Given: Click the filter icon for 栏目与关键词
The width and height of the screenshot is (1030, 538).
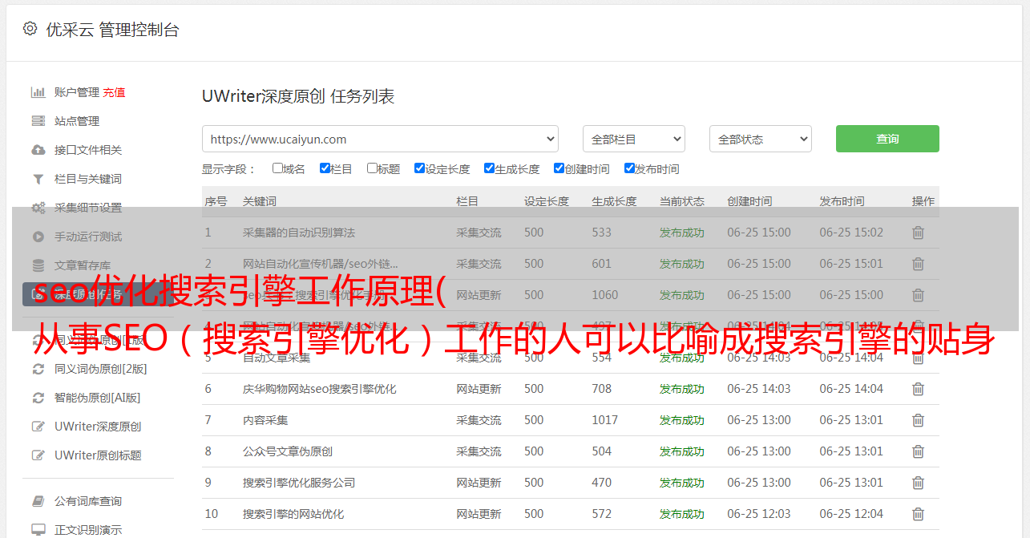Looking at the screenshot, I should click(x=38, y=179).
